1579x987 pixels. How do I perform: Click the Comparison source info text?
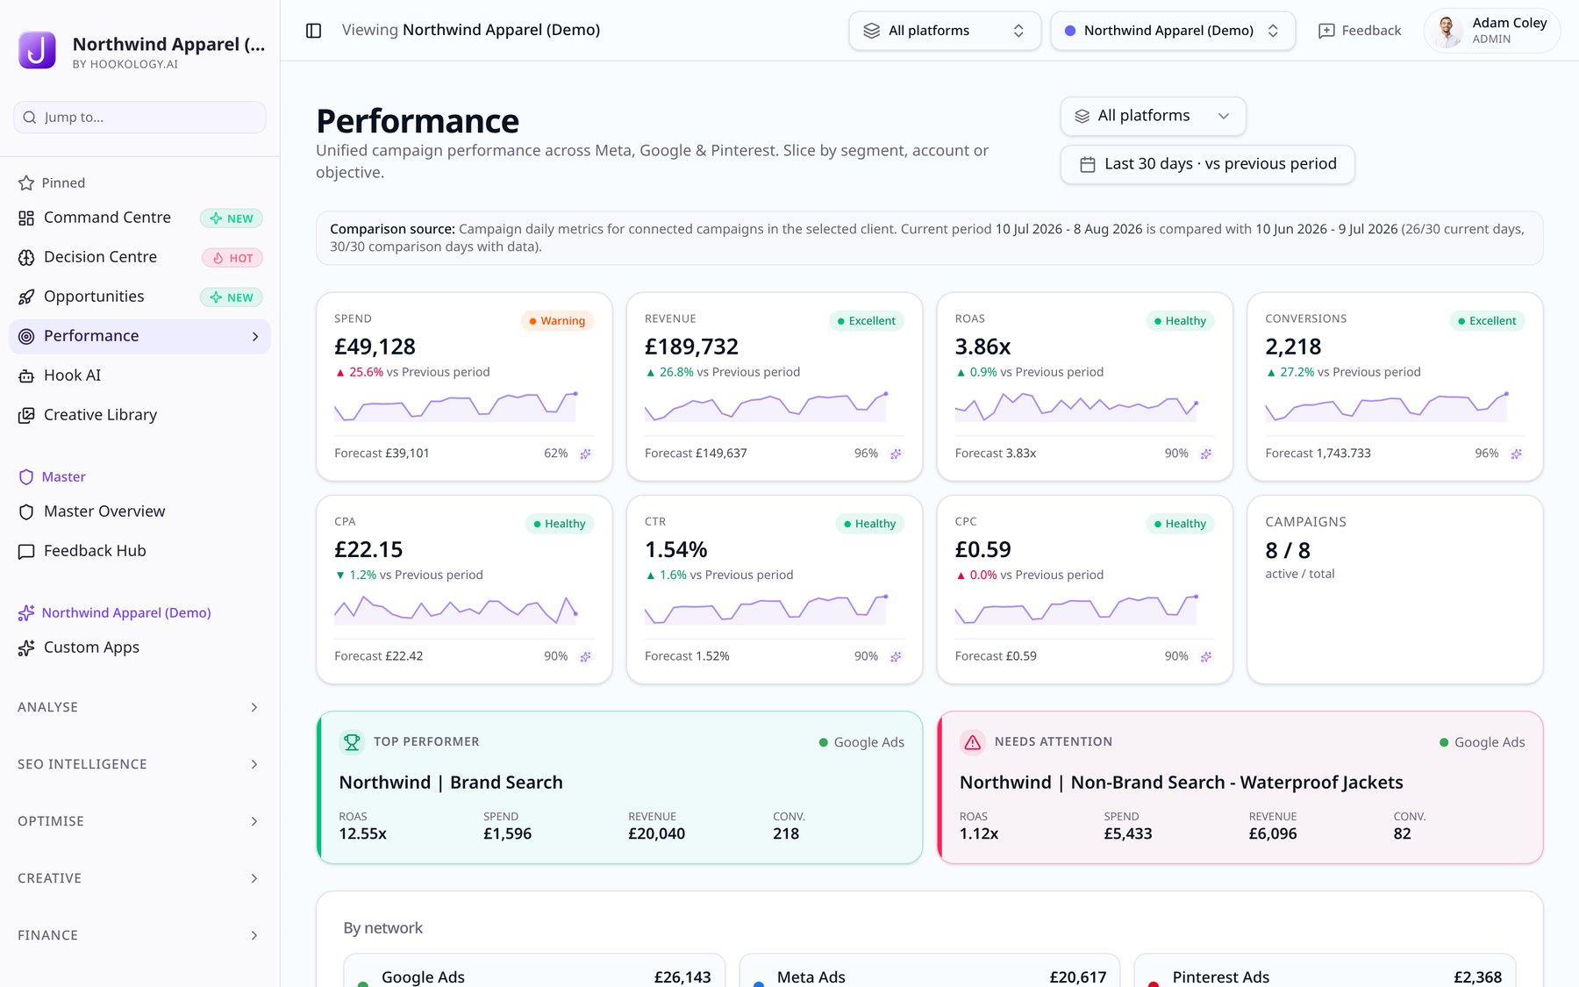(x=929, y=238)
